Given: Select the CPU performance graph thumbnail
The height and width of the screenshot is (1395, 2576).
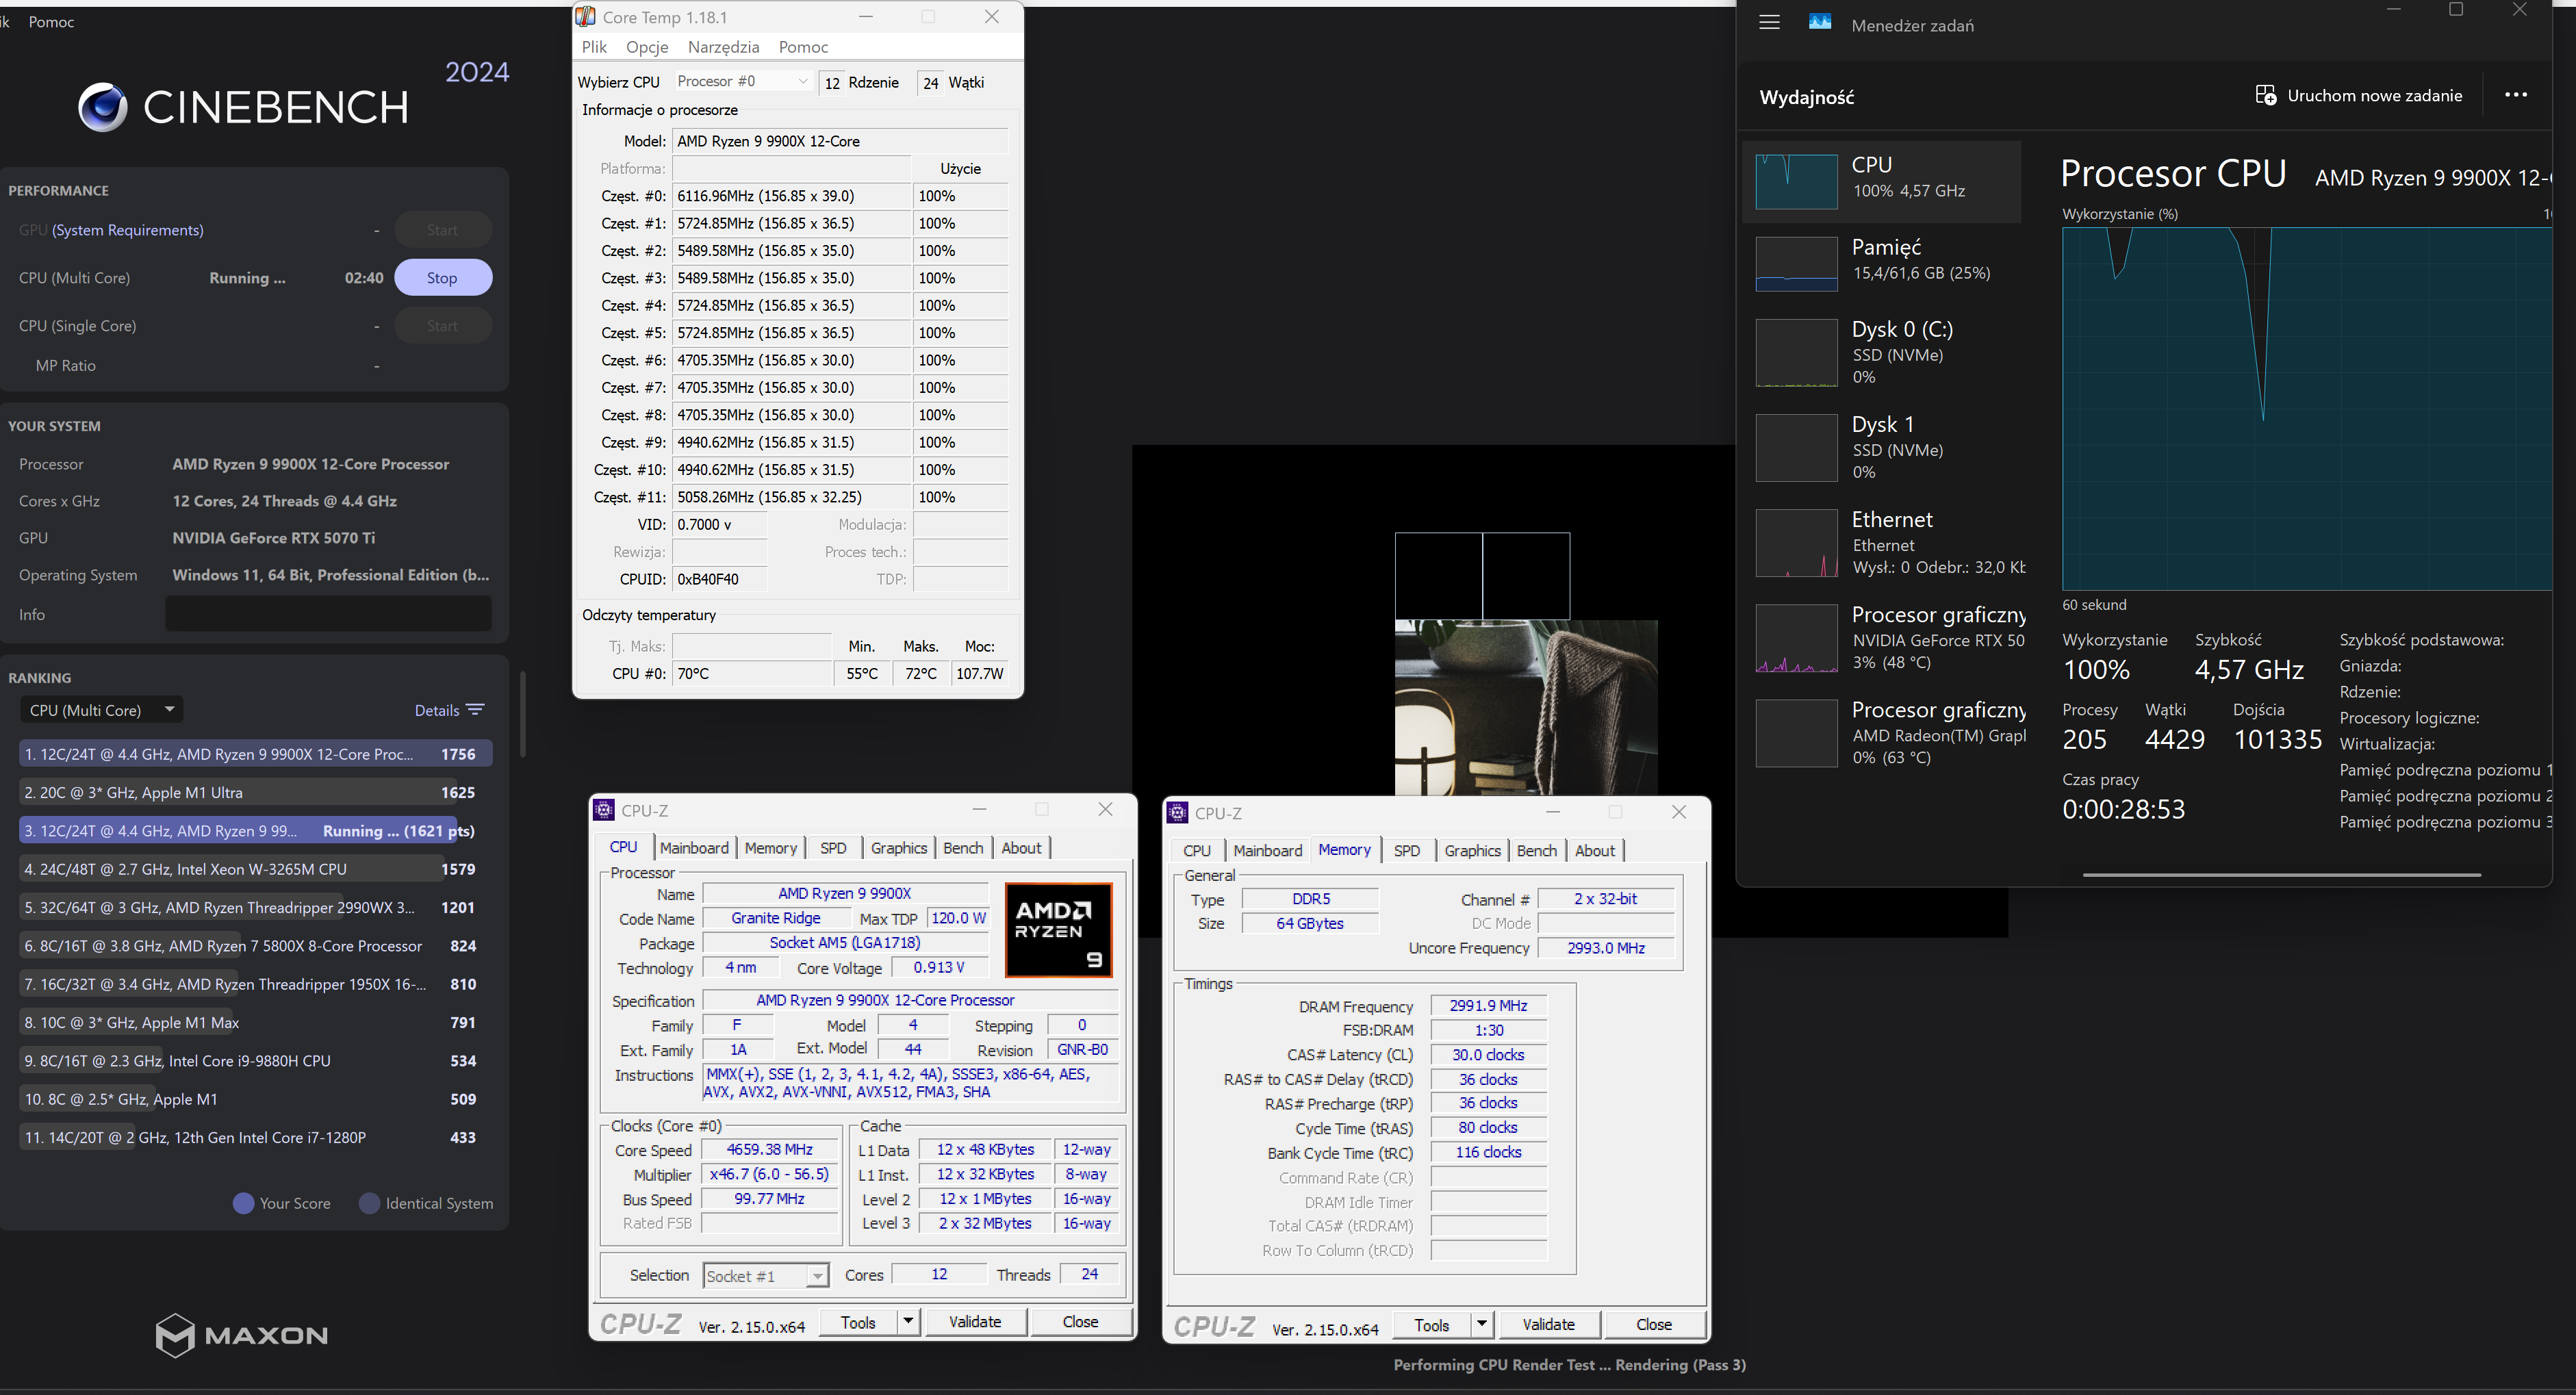Looking at the screenshot, I should [1796, 181].
